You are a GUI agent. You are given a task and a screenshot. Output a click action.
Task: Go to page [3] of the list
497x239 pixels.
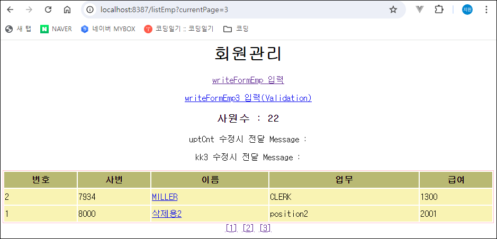click(x=265, y=228)
